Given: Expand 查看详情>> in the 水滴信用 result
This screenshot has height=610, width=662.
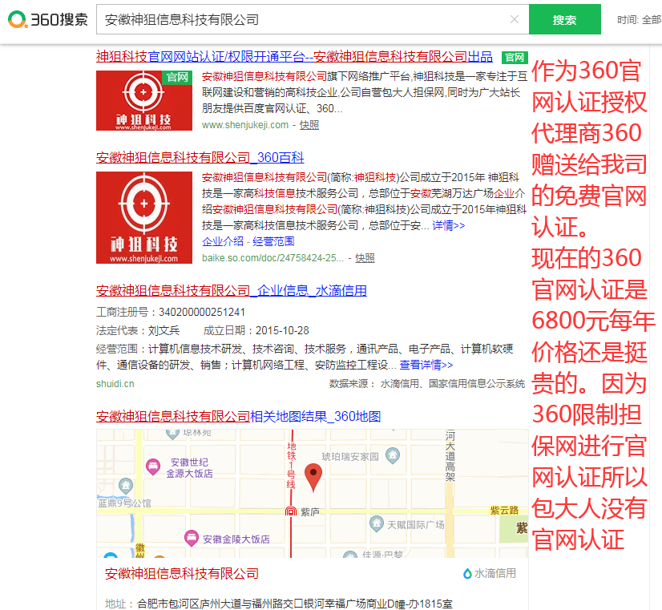Looking at the screenshot, I should coord(426,365).
